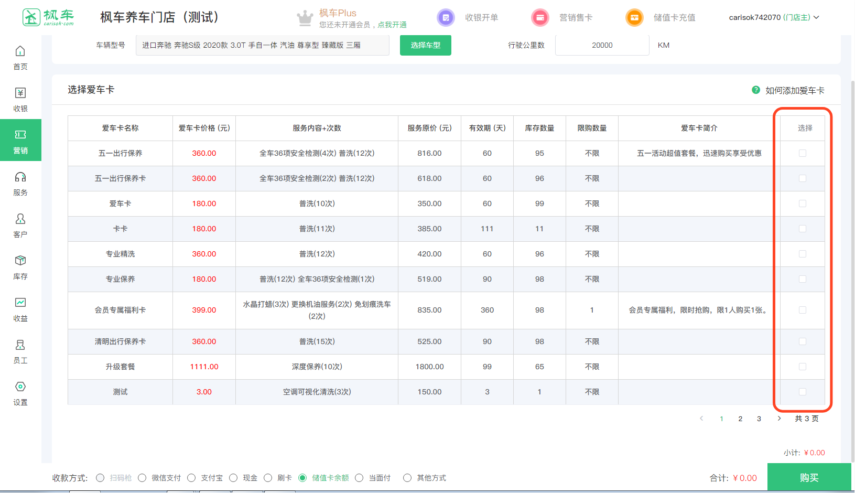Open the 设置 settings sidebar icon
This screenshot has width=855, height=493.
pyautogui.click(x=20, y=387)
